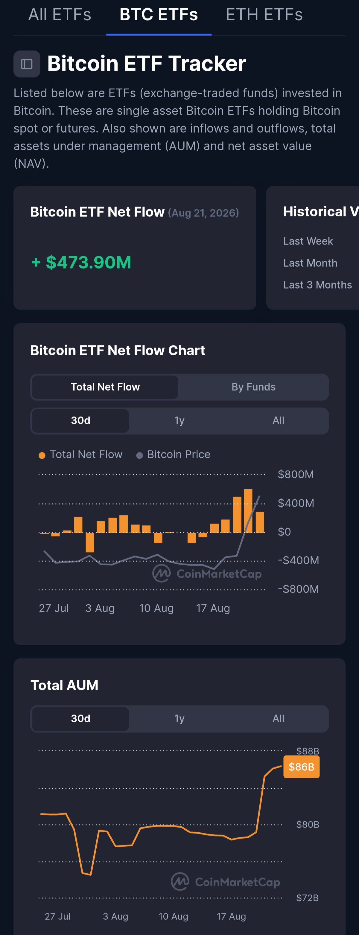Click the +$473.90M net flow value
The height and width of the screenshot is (935, 359).
pos(81,262)
